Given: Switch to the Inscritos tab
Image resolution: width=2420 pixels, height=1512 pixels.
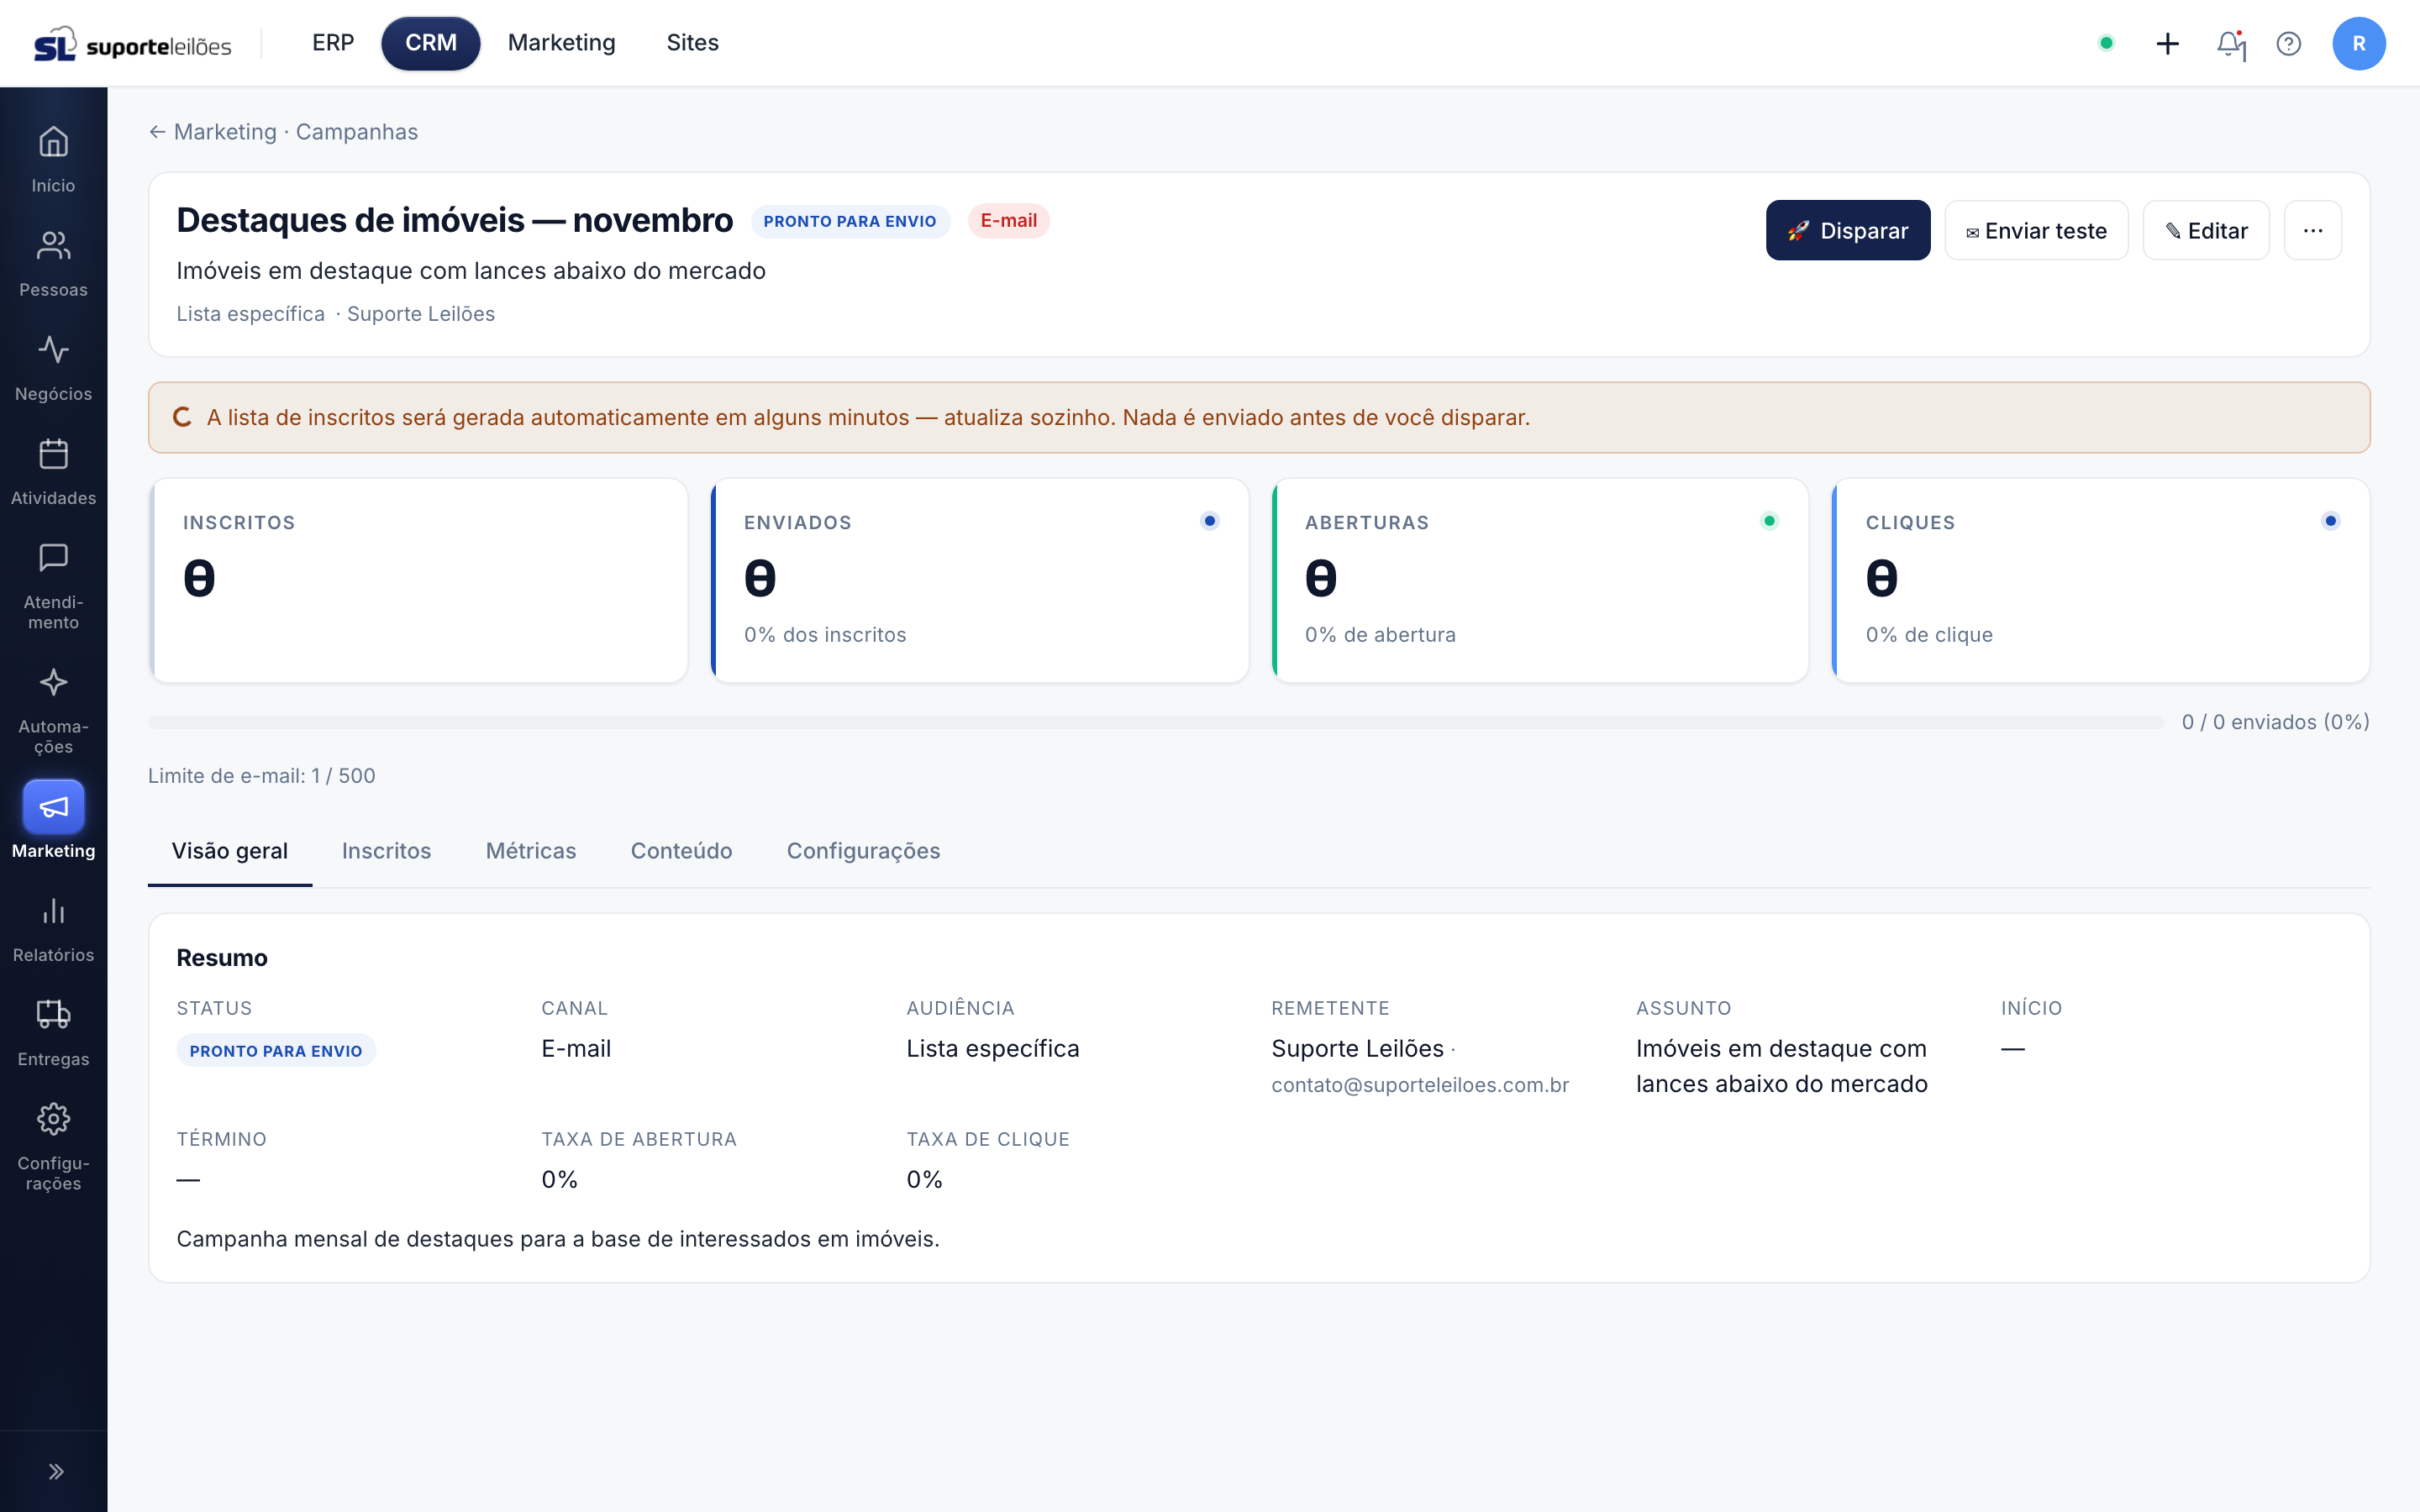Looking at the screenshot, I should (386, 851).
